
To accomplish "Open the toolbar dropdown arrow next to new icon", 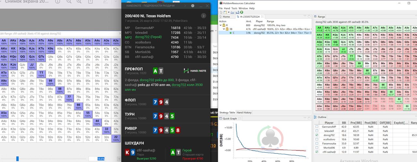I will (228, 12).
